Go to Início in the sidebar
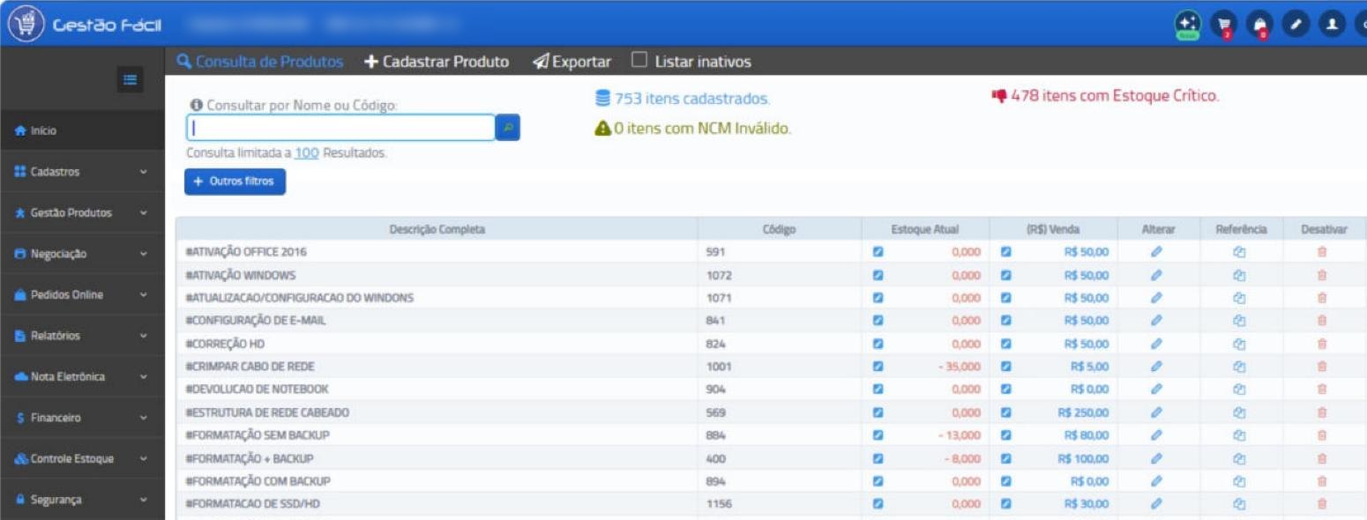This screenshot has width=1367, height=520. click(x=82, y=130)
